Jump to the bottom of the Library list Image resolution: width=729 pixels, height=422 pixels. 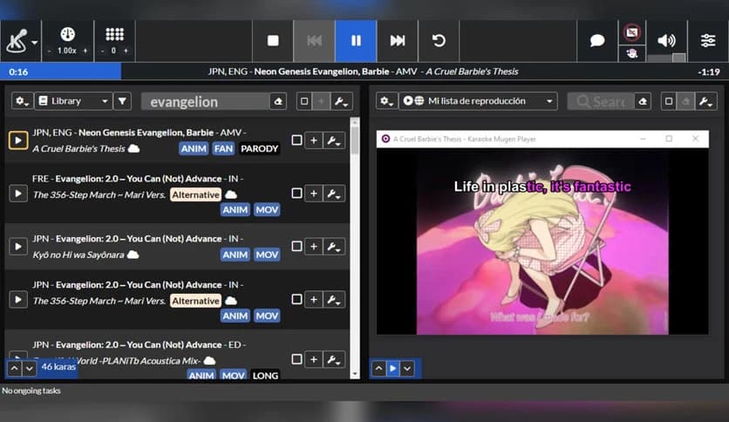(30, 368)
